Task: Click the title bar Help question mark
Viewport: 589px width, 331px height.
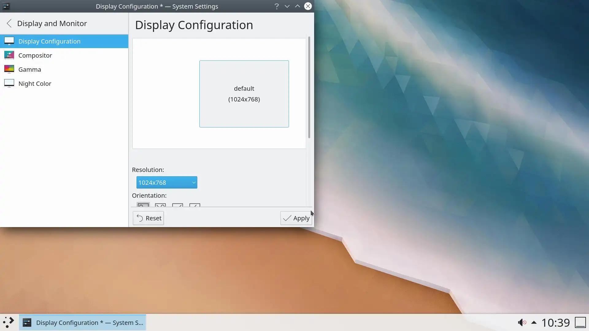Action: 276,6
